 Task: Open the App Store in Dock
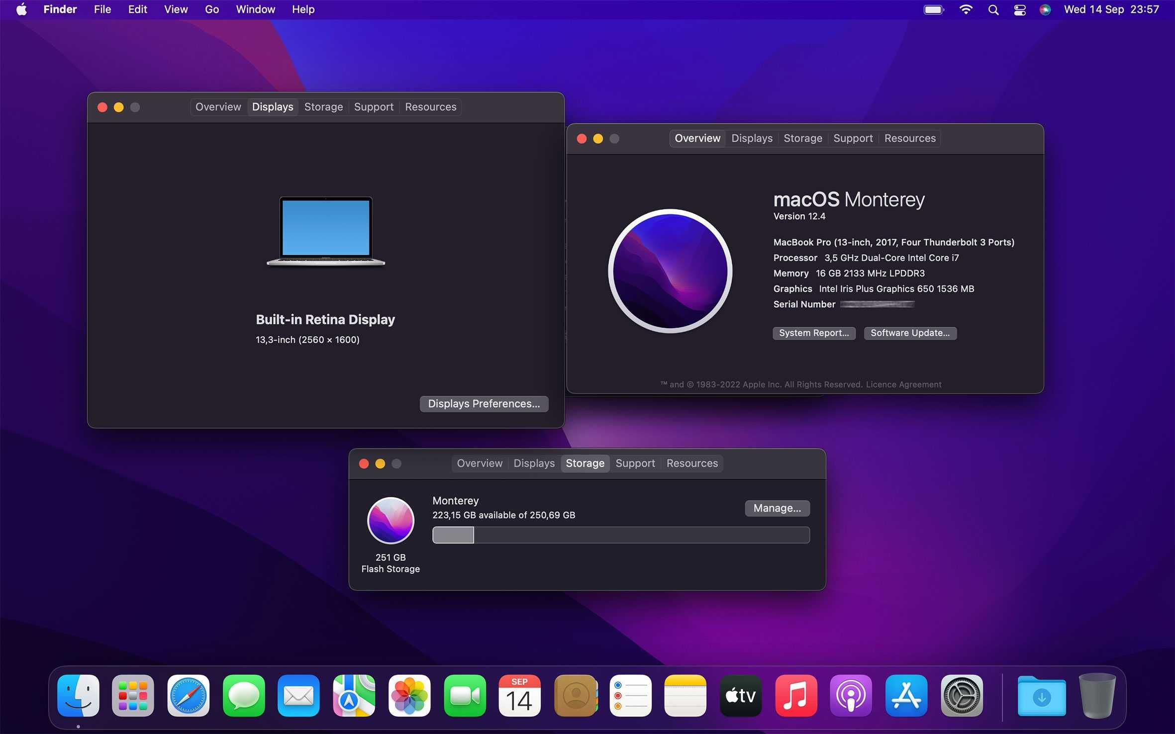pyautogui.click(x=906, y=695)
